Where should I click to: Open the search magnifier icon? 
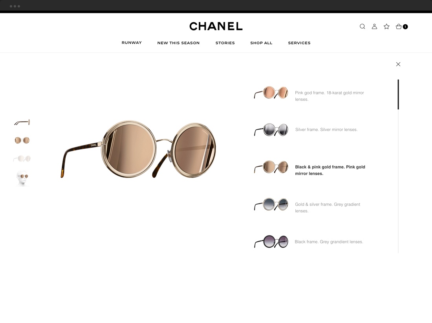pyautogui.click(x=362, y=26)
